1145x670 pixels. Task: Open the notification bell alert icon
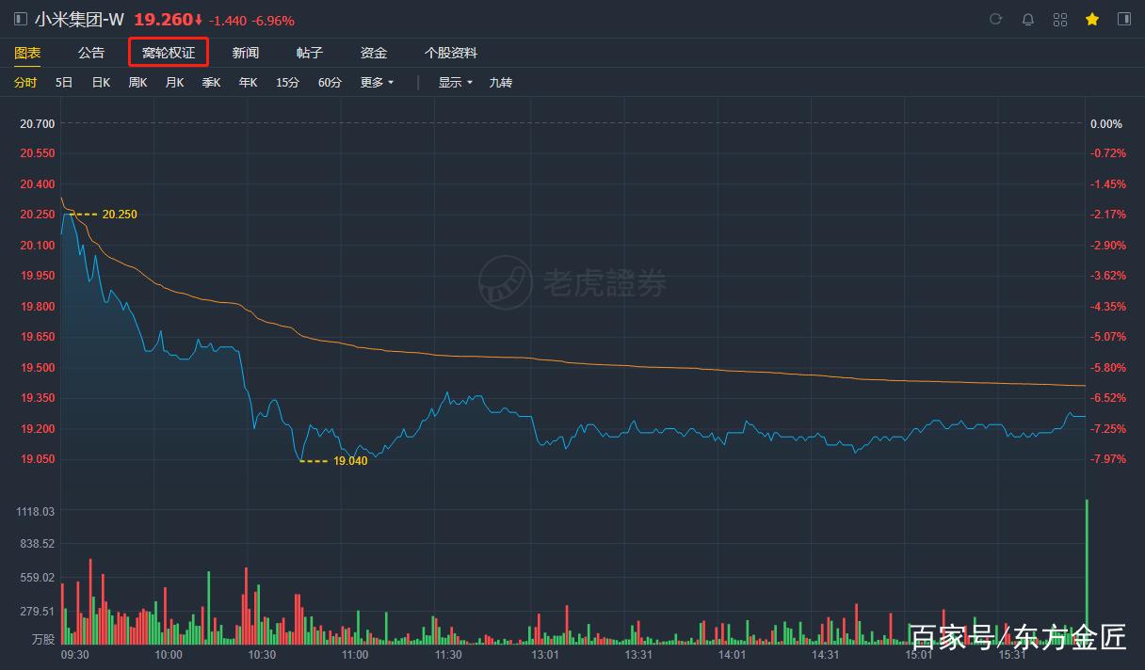1028,19
